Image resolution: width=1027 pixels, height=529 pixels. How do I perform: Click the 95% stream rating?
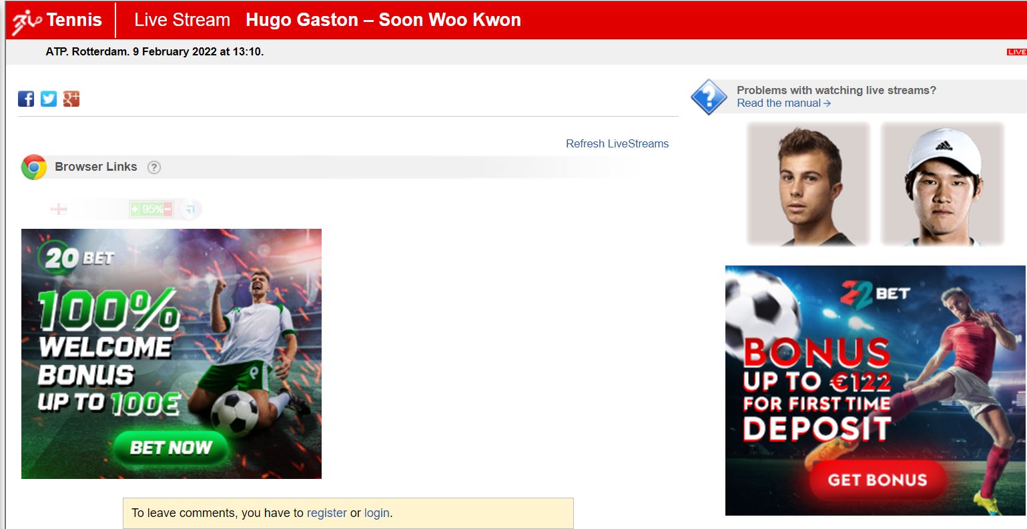[x=151, y=209]
